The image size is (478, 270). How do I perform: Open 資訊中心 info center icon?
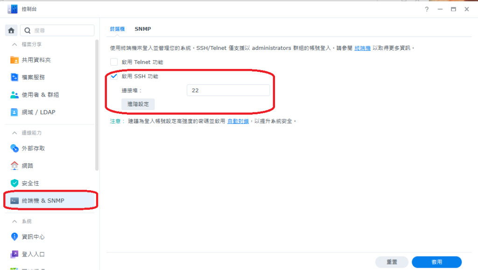click(14, 237)
